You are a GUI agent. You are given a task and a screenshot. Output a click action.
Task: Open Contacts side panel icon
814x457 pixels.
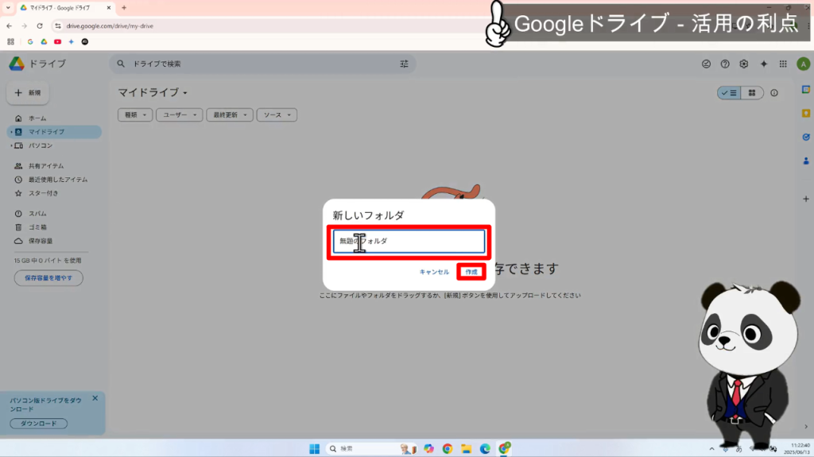(806, 161)
